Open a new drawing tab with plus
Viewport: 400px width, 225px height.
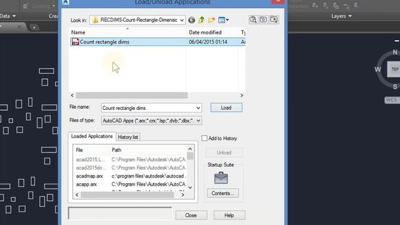point(34,27)
